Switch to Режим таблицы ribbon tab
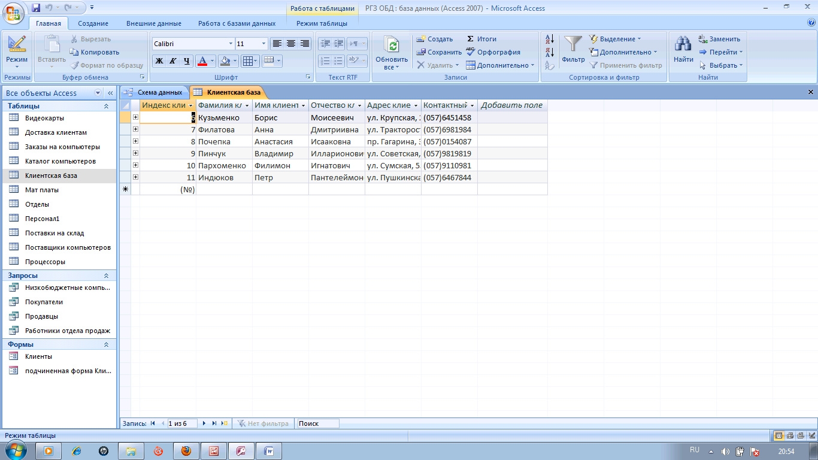 [322, 23]
